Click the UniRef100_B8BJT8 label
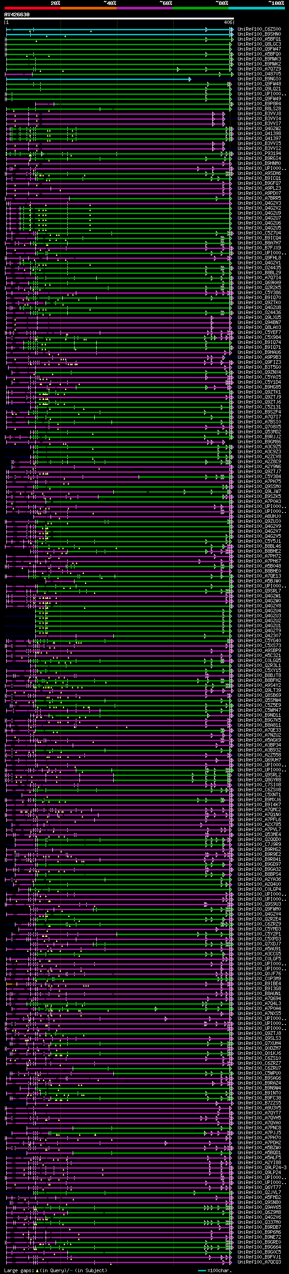The height and width of the screenshot is (1274, 289). pos(259,676)
